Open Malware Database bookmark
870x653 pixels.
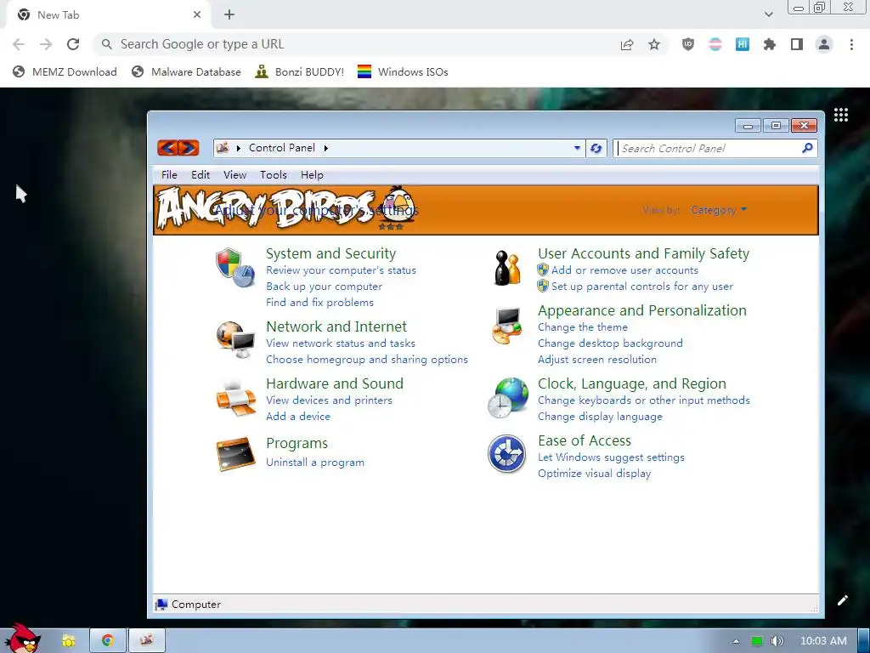(x=186, y=71)
